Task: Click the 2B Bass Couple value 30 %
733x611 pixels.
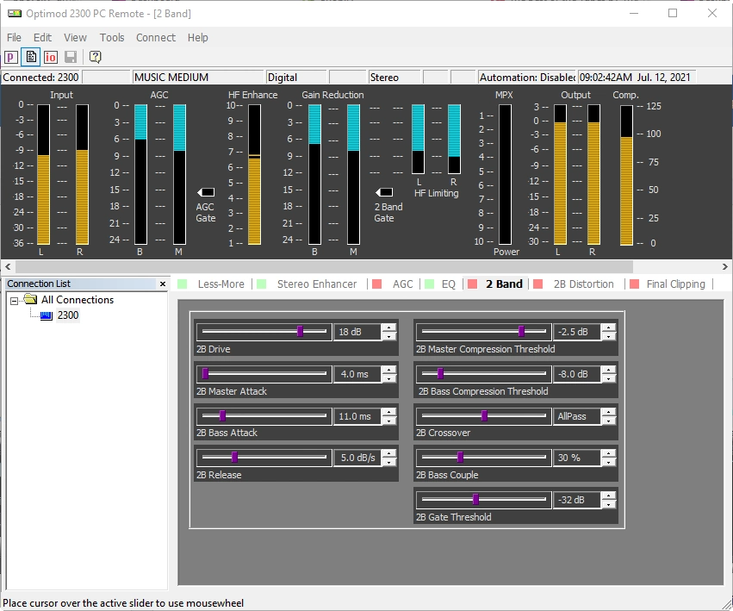Action: pyautogui.click(x=577, y=457)
